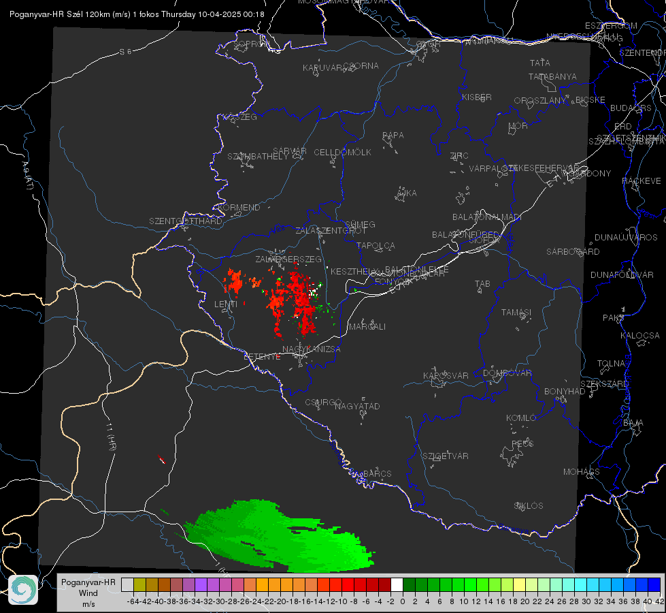Image resolution: width=666 pixels, height=613 pixels.
Task: Click the RÁCKEVE city label
Action: pyautogui.click(x=642, y=181)
